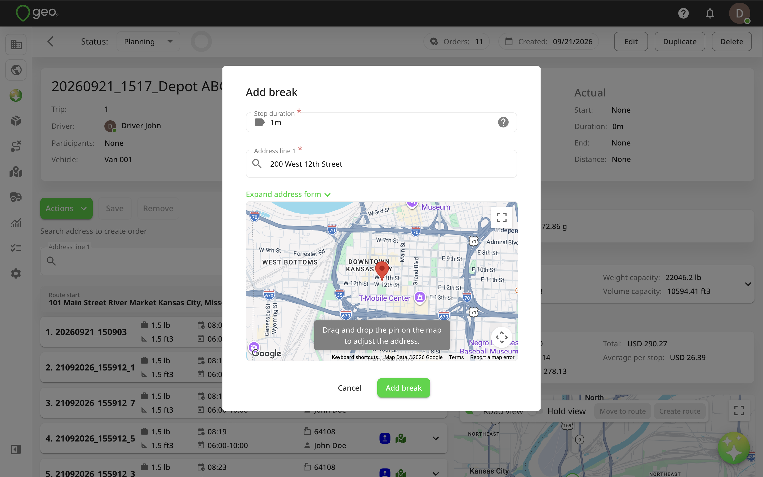Open the analytics chart icon in sidebar

(16, 223)
